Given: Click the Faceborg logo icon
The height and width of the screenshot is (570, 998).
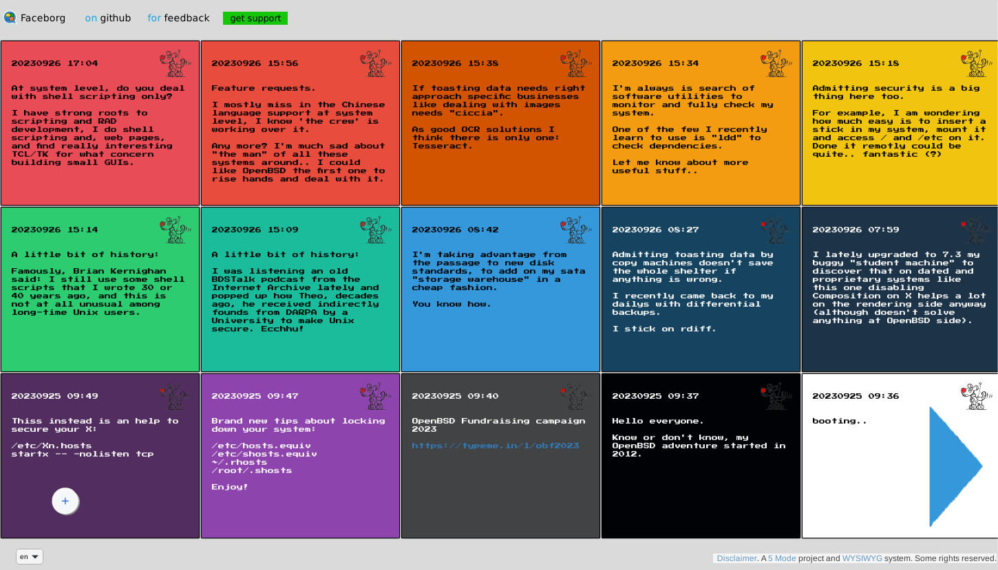Looking at the screenshot, I should [x=10, y=18].
